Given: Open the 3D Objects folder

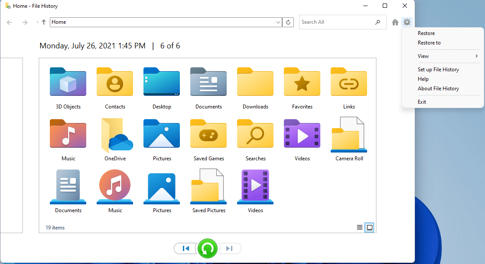Looking at the screenshot, I should click(x=68, y=88).
